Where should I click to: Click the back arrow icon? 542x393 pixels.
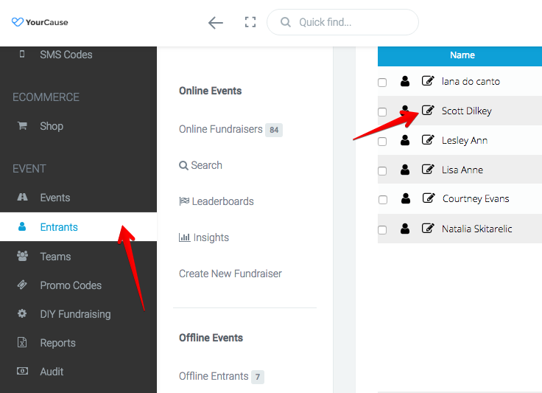pyautogui.click(x=215, y=23)
